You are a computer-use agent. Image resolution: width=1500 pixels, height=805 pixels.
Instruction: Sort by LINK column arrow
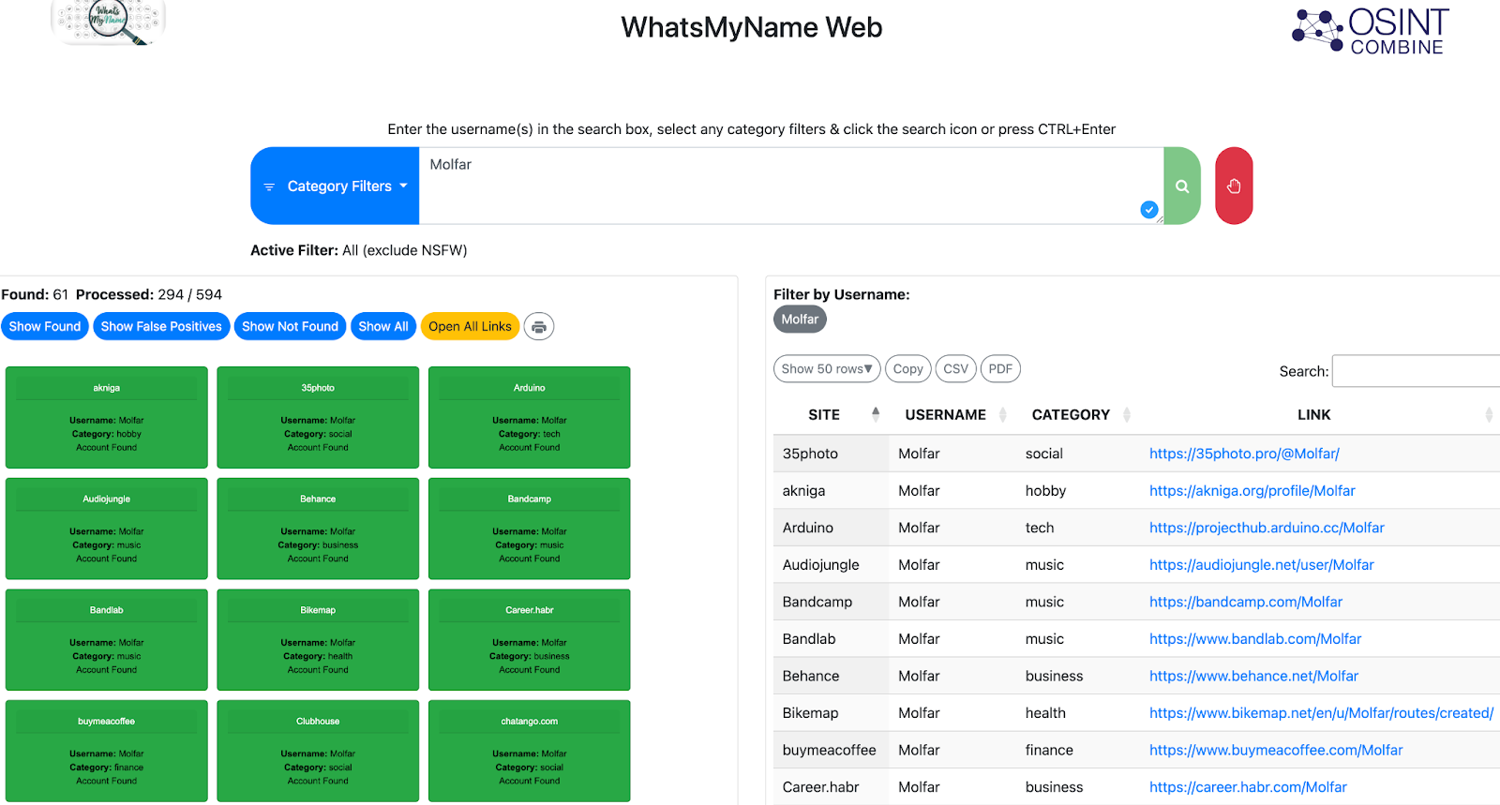pyautogui.click(x=1489, y=414)
